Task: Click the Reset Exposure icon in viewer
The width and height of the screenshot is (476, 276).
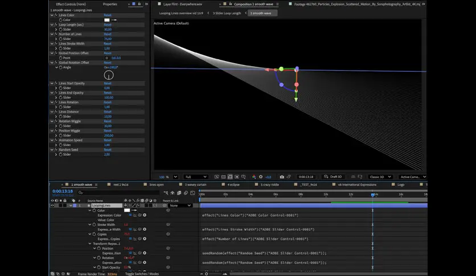Action: click(x=260, y=177)
